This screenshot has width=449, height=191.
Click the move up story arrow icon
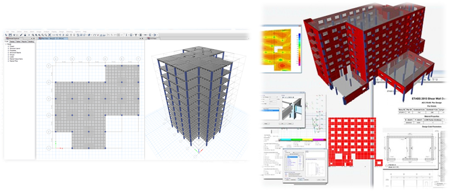71,35
